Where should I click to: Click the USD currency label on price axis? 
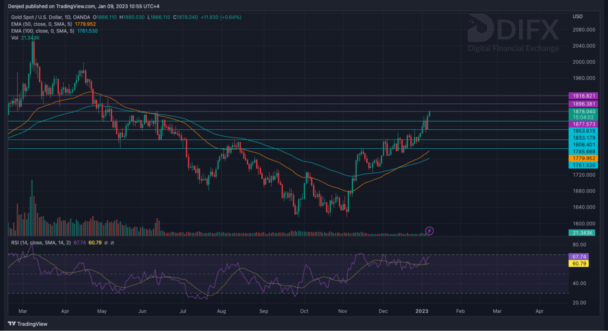tap(577, 16)
